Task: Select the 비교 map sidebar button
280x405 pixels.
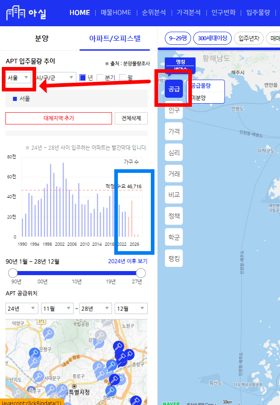Action: point(174,195)
